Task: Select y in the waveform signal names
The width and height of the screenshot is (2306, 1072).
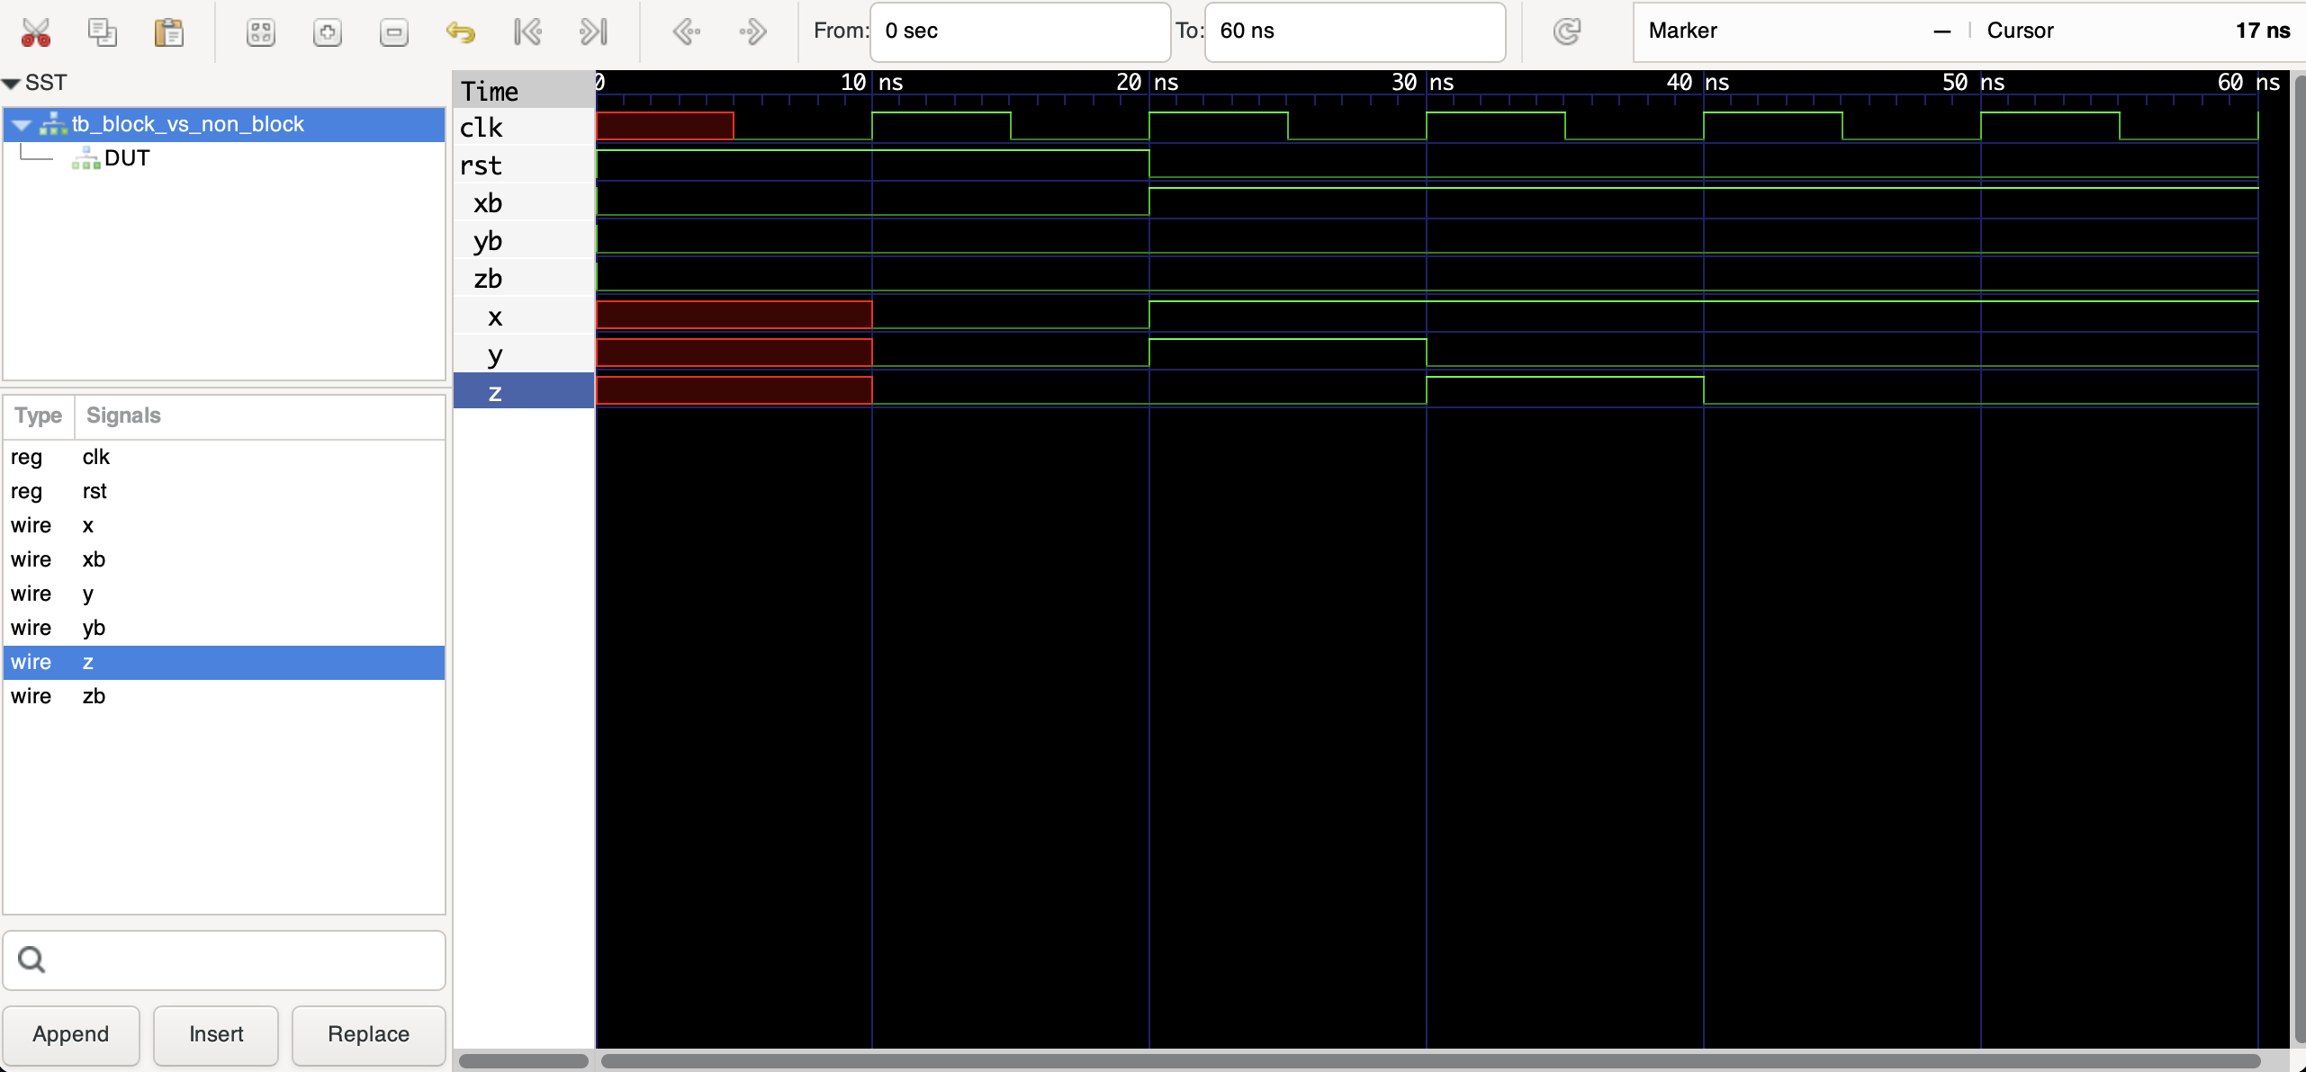Action: (523, 354)
